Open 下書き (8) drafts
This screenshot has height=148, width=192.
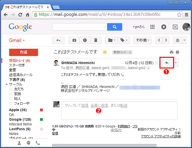[17, 80]
